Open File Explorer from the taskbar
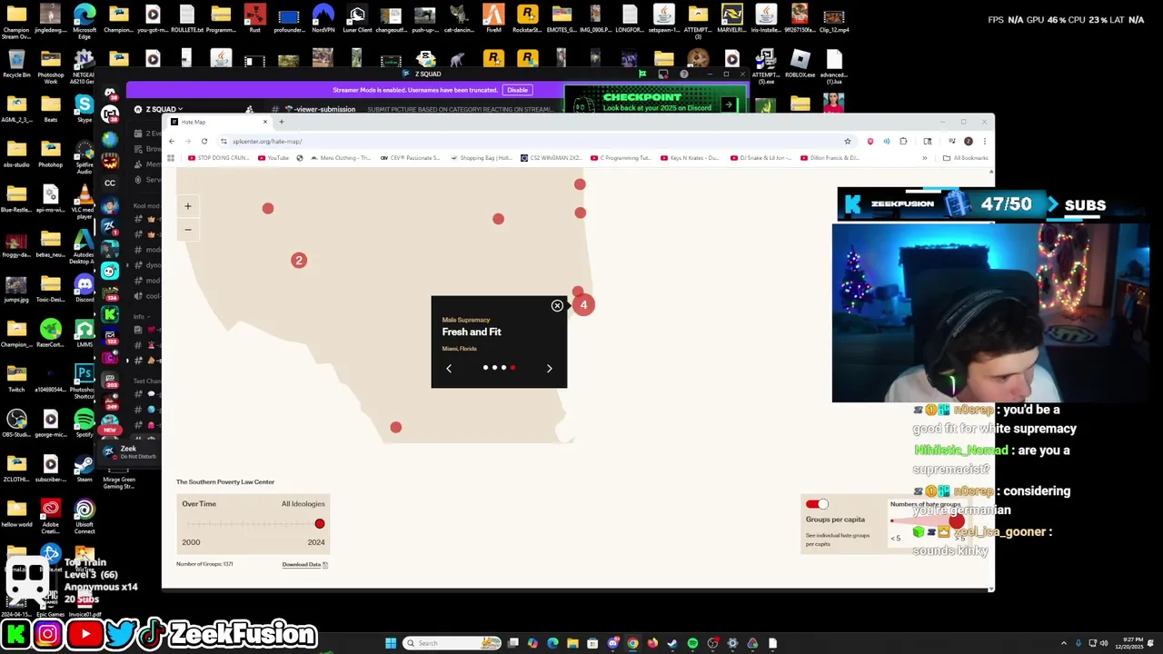Screen dimensions: 1163x654 click(572, 643)
